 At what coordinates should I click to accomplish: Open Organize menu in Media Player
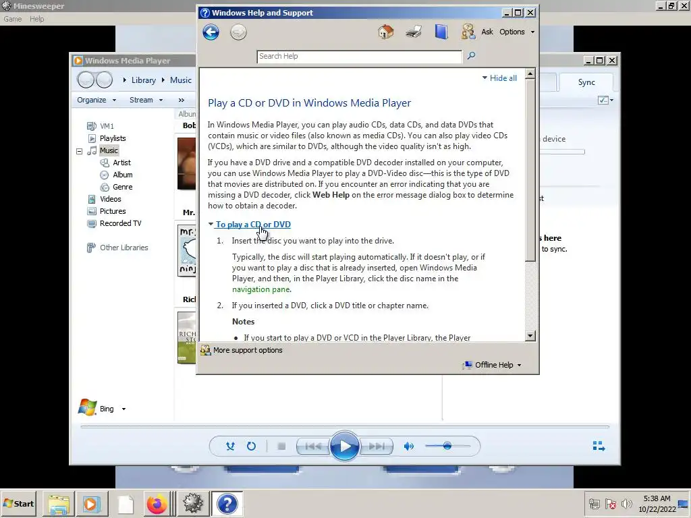click(x=96, y=100)
